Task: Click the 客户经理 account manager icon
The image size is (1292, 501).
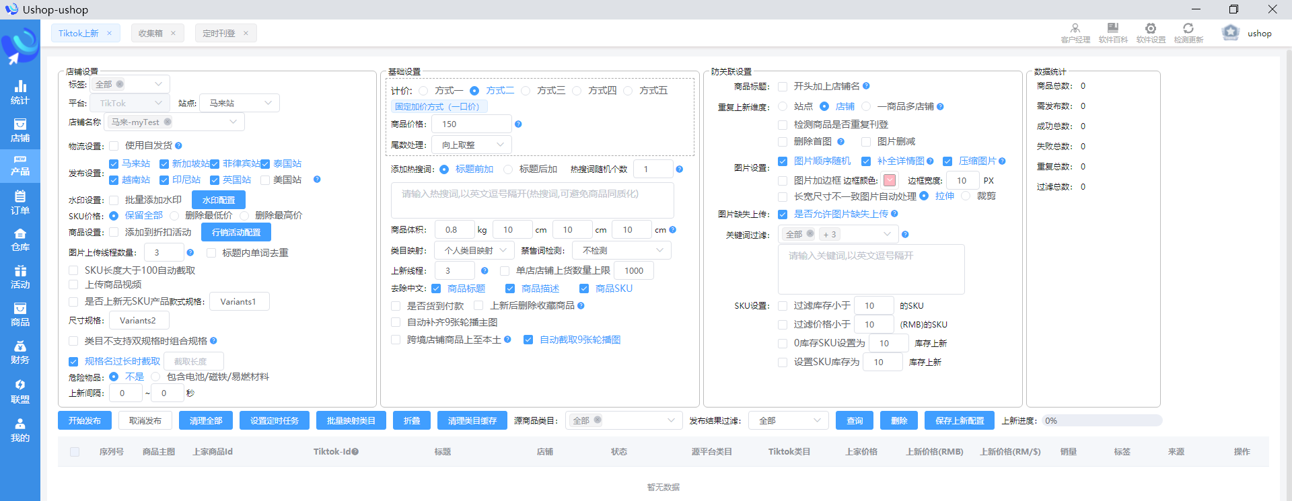Action: coord(1075,33)
